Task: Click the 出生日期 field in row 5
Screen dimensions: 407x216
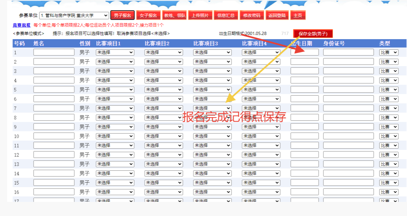Action: point(304,90)
